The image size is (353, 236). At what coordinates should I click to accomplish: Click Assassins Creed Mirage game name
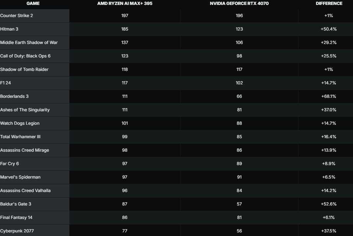pyautogui.click(x=25, y=150)
